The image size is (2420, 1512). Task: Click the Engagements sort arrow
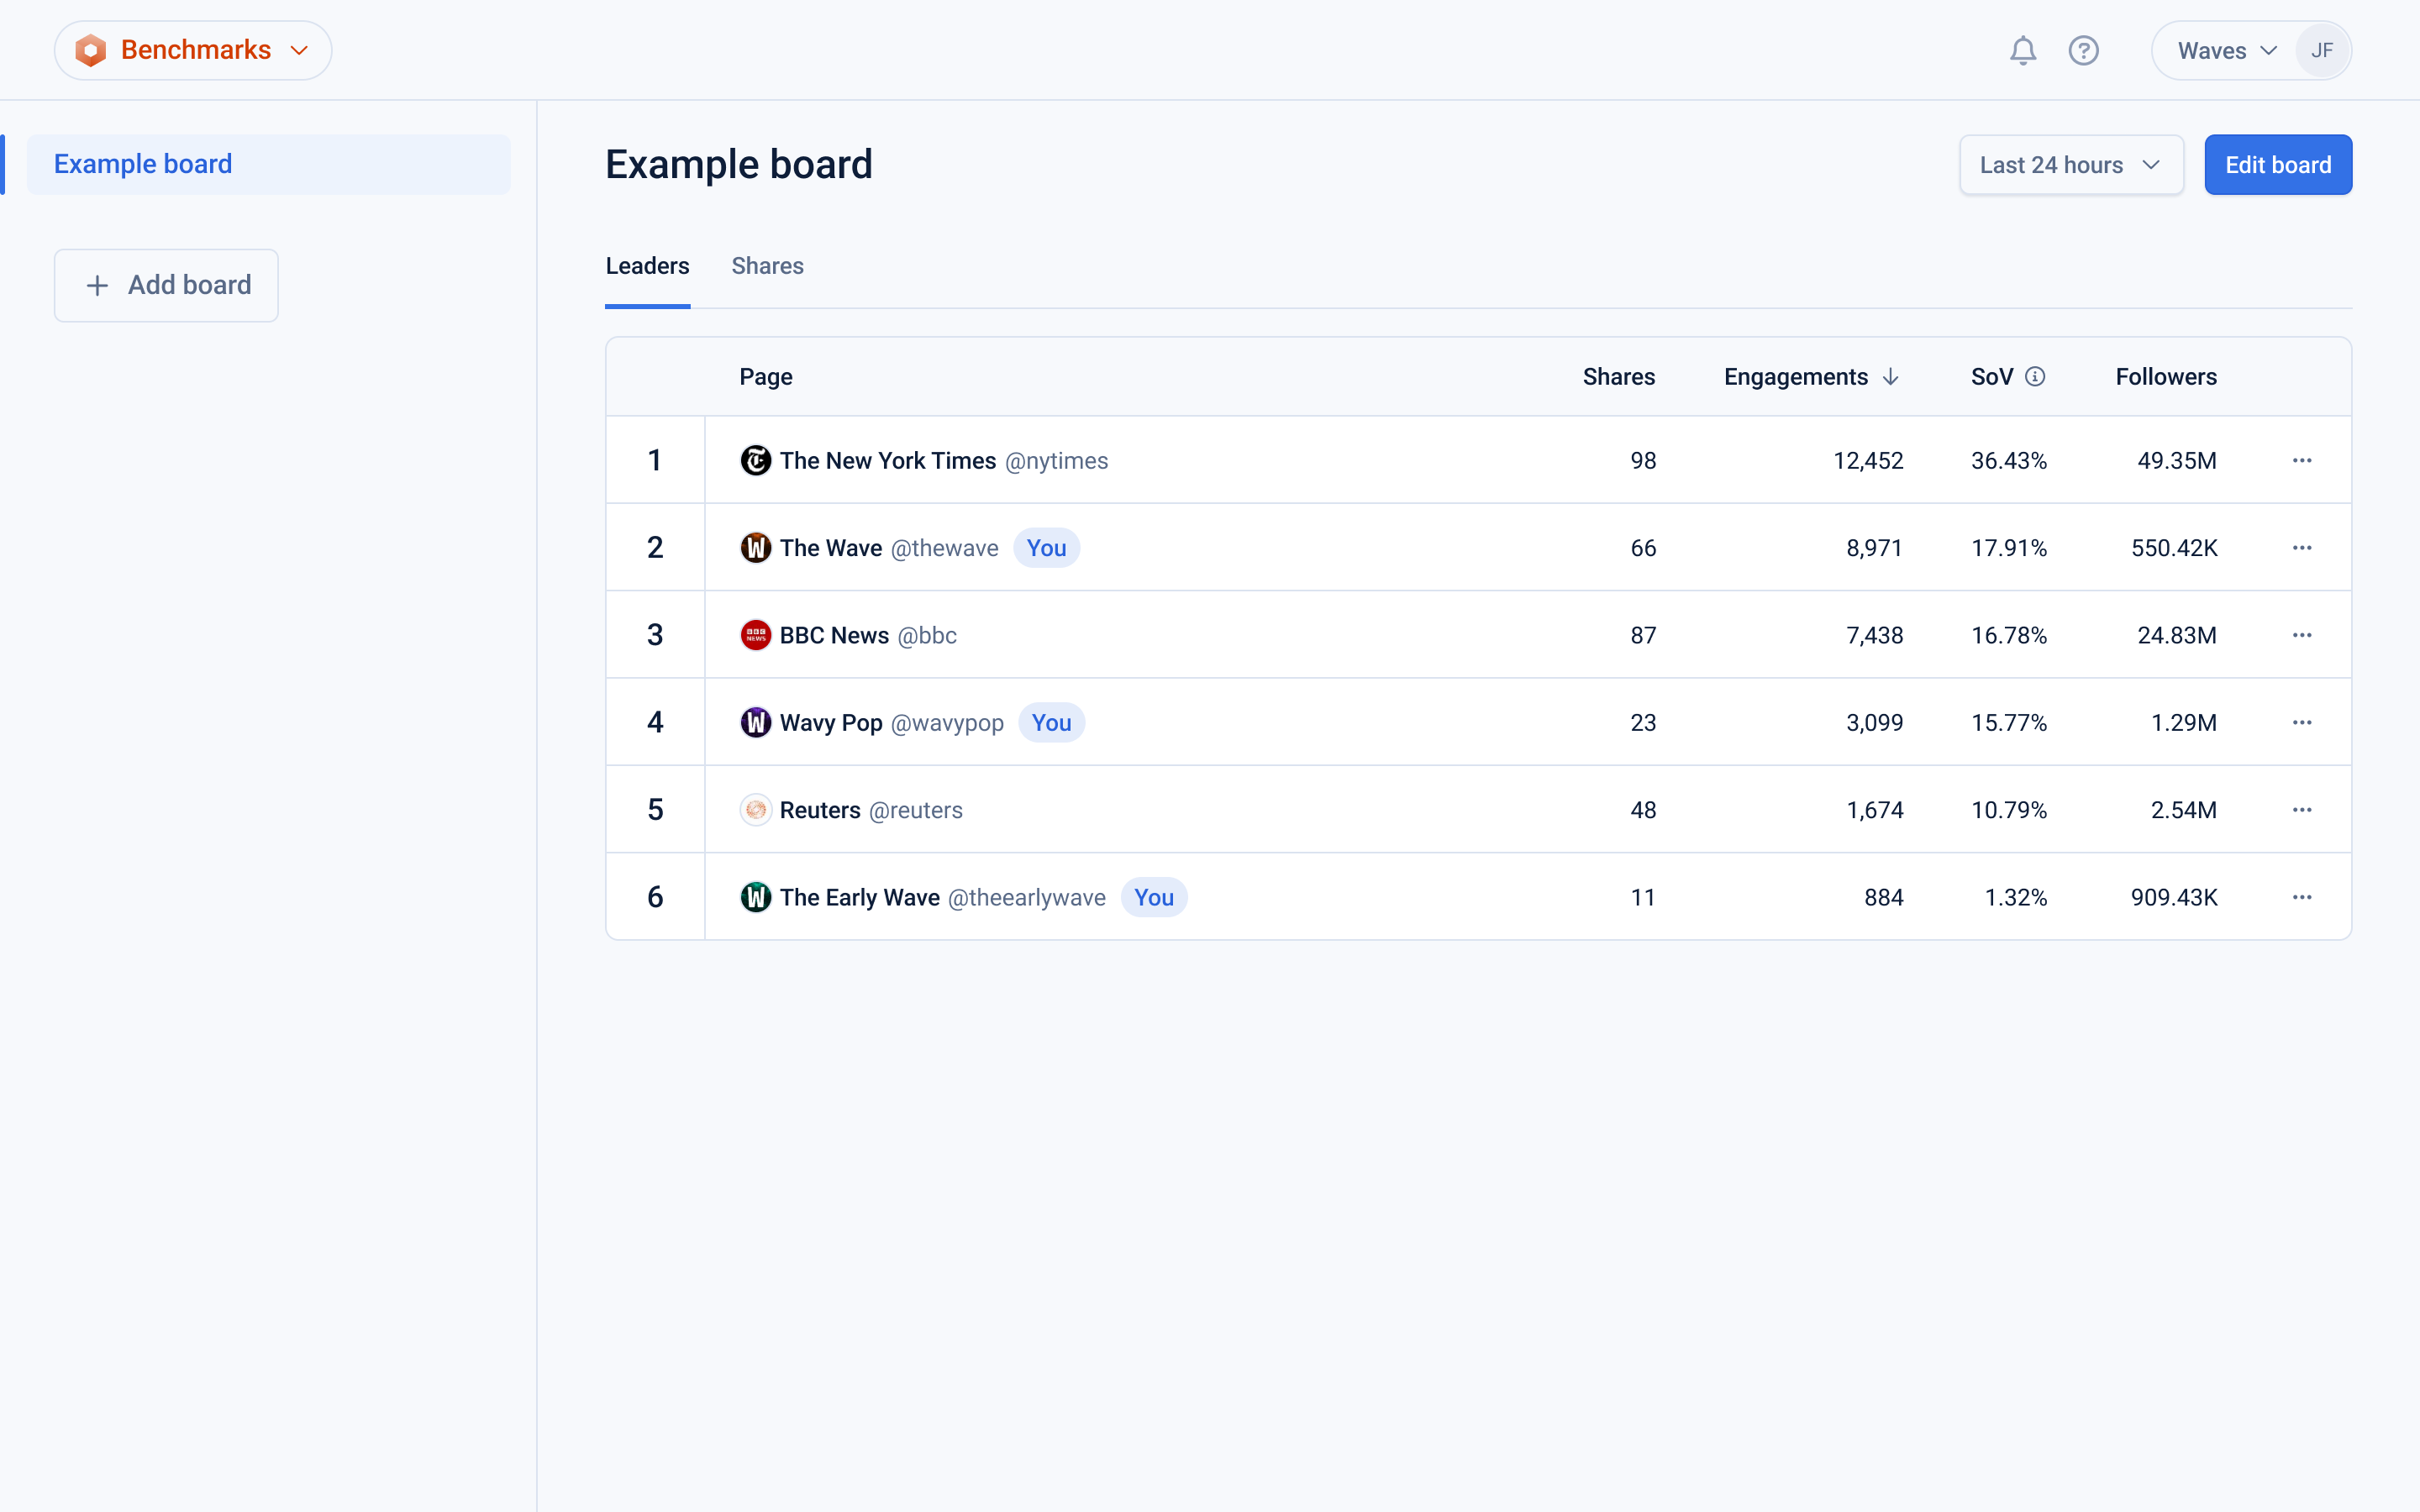coord(1890,377)
